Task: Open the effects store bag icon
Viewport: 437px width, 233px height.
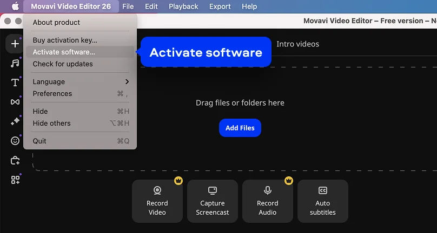Action: tap(15, 160)
